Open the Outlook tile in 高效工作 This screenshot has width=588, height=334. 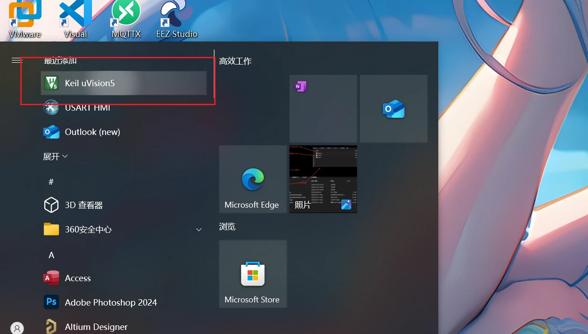393,109
